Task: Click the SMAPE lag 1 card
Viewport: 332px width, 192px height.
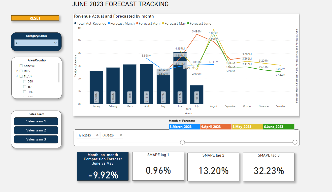Action: pos(158,166)
